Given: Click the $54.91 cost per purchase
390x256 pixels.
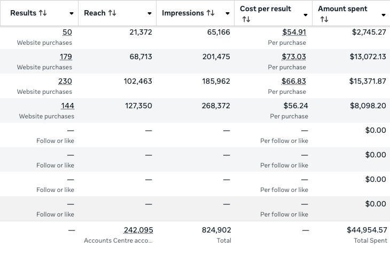Looking at the screenshot, I should 294,33.
